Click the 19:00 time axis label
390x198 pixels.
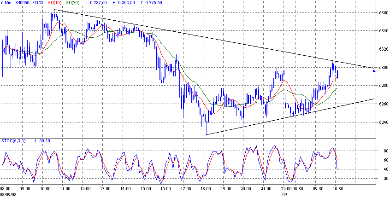(x=226, y=189)
